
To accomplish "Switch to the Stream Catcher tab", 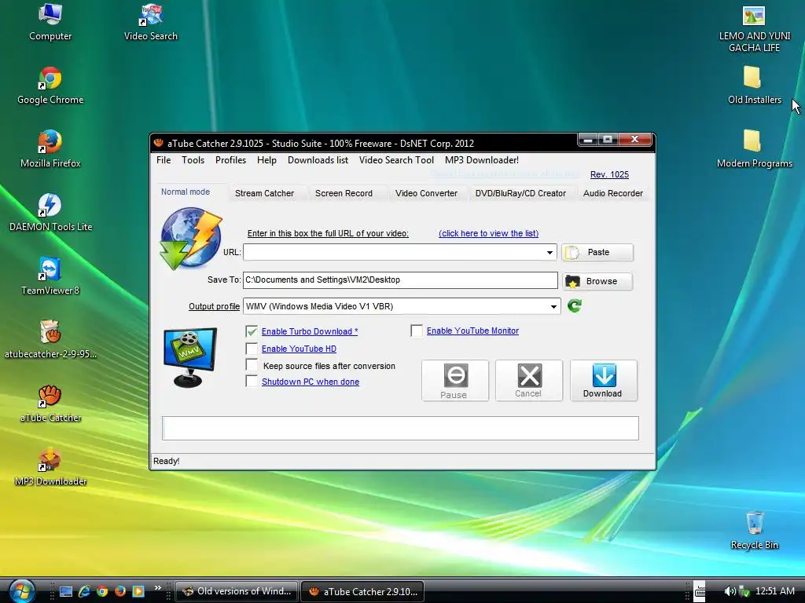I will pyautogui.click(x=264, y=193).
